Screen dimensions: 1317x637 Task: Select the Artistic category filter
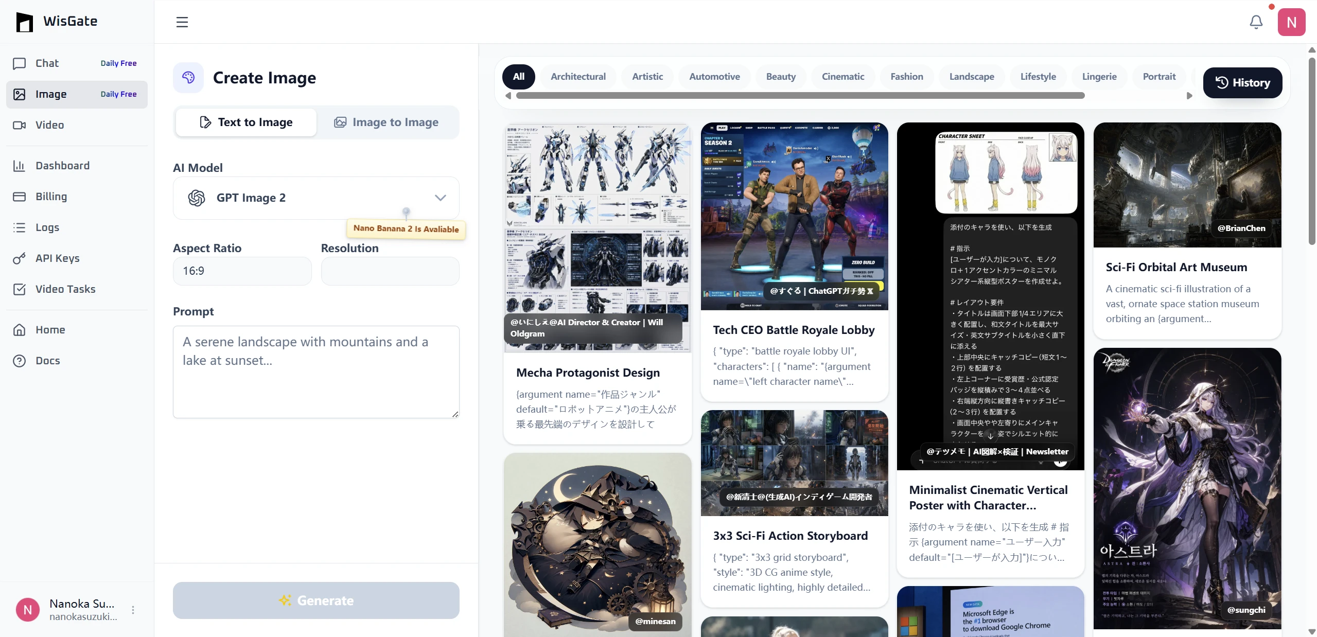(x=647, y=77)
